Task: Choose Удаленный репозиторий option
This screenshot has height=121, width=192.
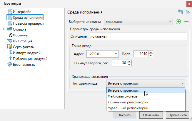Action: pyautogui.click(x=127, y=108)
